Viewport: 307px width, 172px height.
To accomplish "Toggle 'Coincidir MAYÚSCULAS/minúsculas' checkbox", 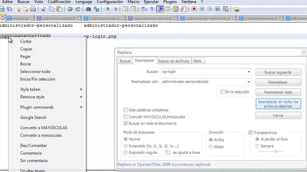I will [x=126, y=117].
